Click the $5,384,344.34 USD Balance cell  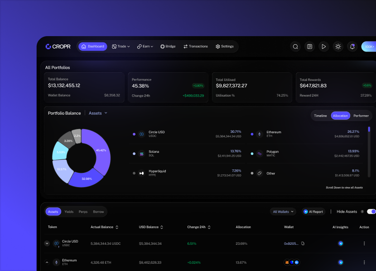(150, 243)
